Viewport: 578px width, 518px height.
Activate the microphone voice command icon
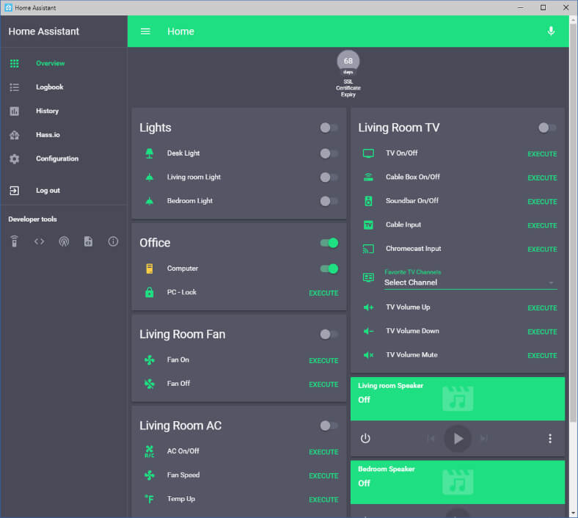[x=551, y=31]
